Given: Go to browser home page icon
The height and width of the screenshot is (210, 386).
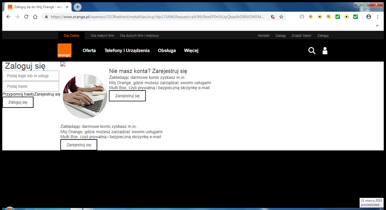Looking at the screenshot, I should 35,17.
